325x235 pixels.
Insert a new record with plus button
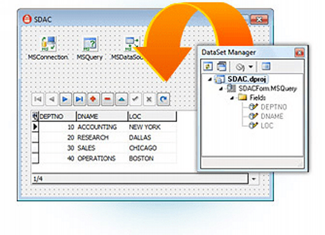pyautogui.click(x=93, y=99)
